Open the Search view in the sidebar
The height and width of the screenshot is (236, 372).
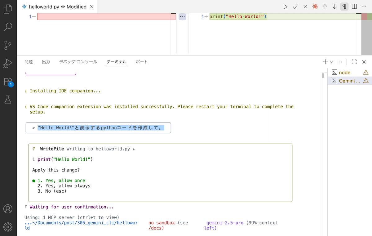(8, 27)
